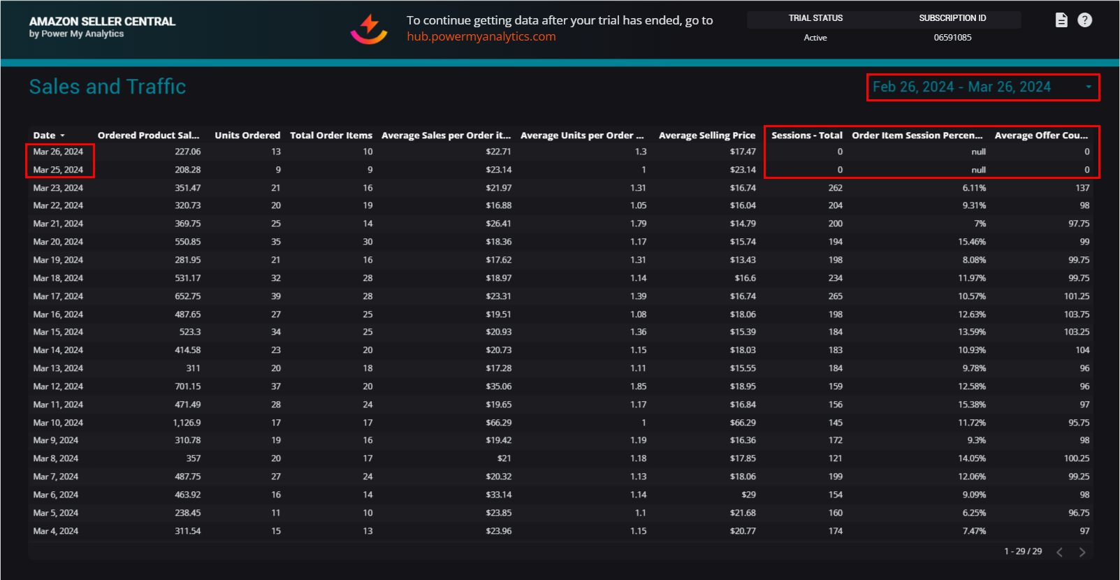Select the Mar 10, 2024 row date
This screenshot has width=1120, height=580.
(58, 423)
